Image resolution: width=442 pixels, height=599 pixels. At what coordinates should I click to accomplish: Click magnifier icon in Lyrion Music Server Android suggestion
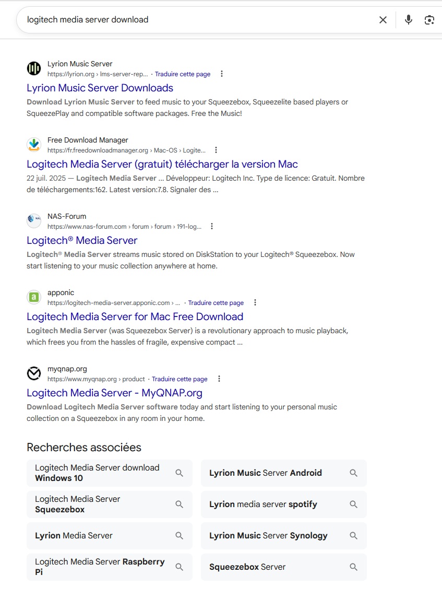[x=353, y=473]
